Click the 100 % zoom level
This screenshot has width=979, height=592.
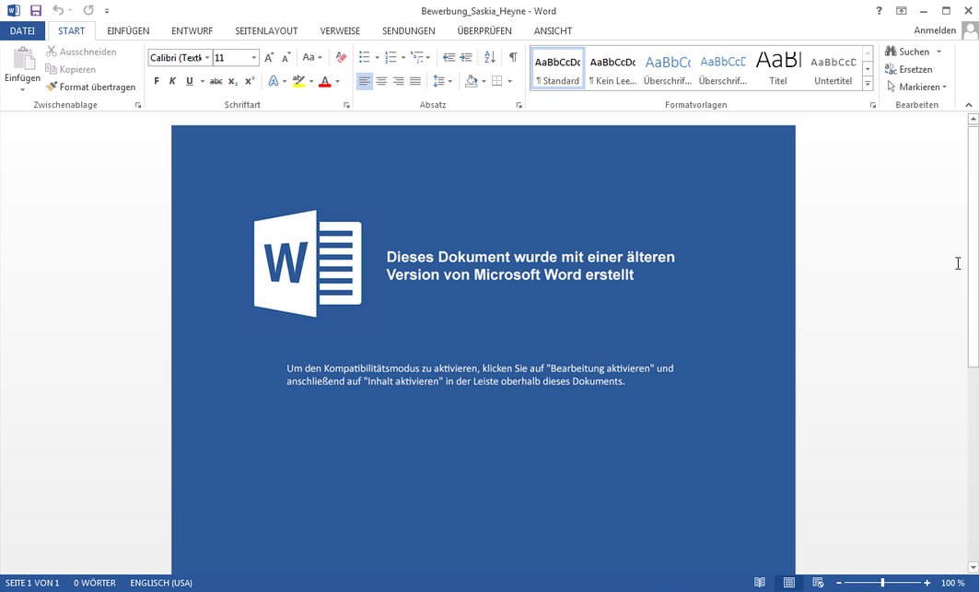coord(953,583)
